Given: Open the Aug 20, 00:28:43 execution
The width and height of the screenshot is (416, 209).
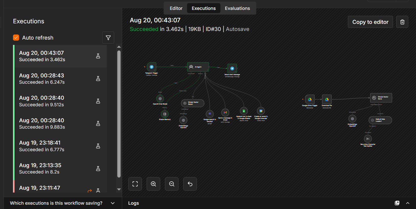Looking at the screenshot, I should pos(60,79).
